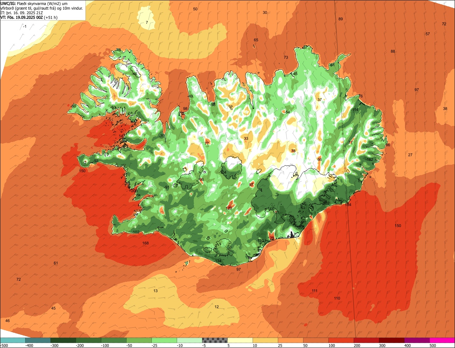Image resolution: width=455 pixels, height=348 pixels.
Task: Click the -200 to -100 legend swatch
Action: click(89, 340)
